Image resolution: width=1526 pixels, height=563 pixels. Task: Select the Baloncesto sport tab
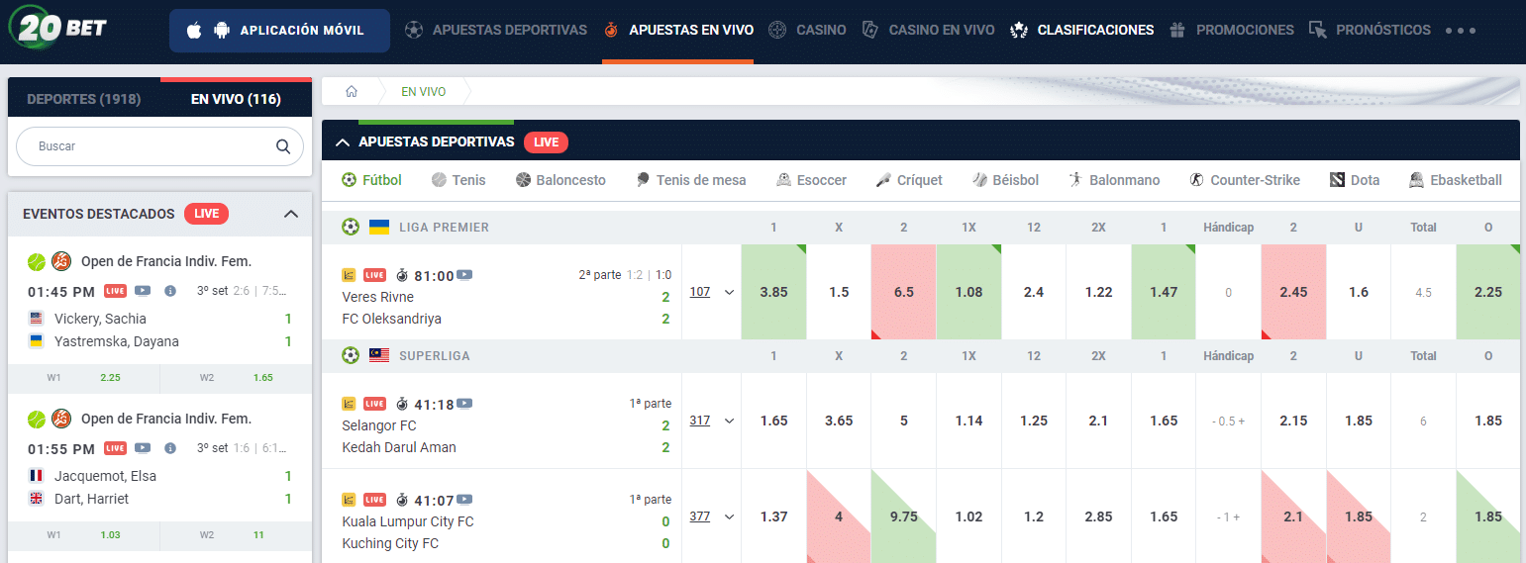click(560, 180)
